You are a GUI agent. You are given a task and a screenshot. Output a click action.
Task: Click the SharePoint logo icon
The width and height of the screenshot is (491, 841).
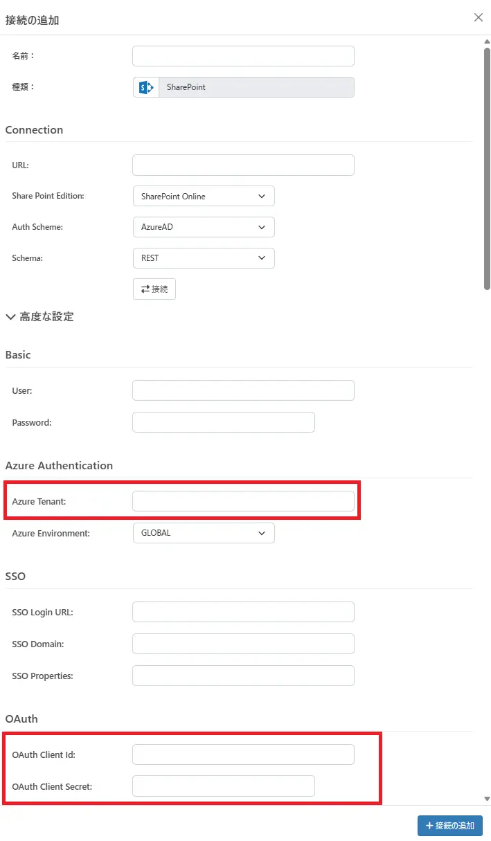pyautogui.click(x=146, y=87)
